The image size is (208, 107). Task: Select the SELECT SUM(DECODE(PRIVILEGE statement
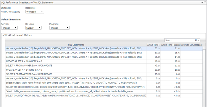click(x=76, y=87)
